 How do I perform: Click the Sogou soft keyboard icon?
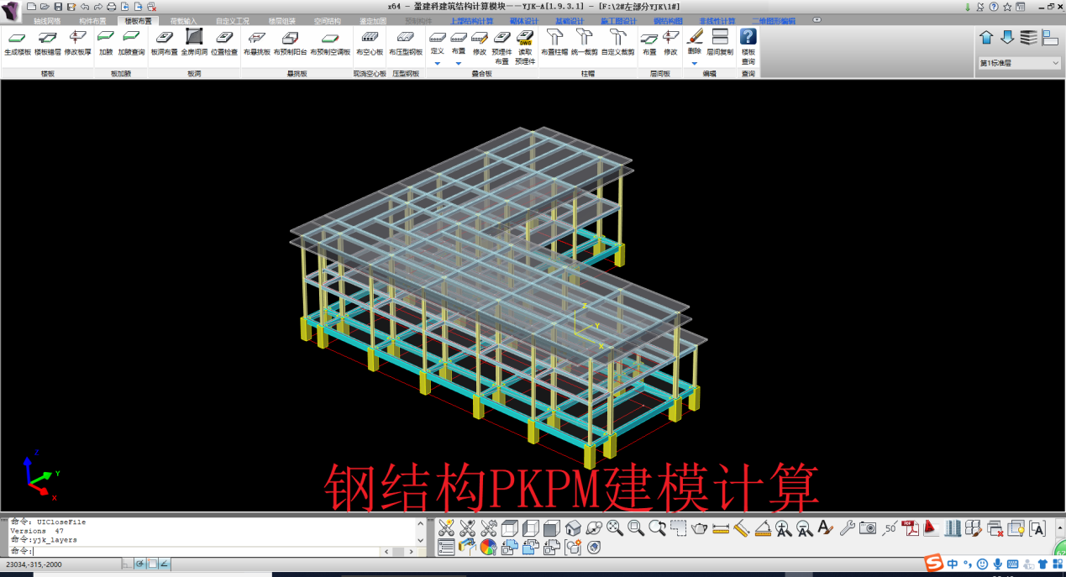click(x=1012, y=564)
